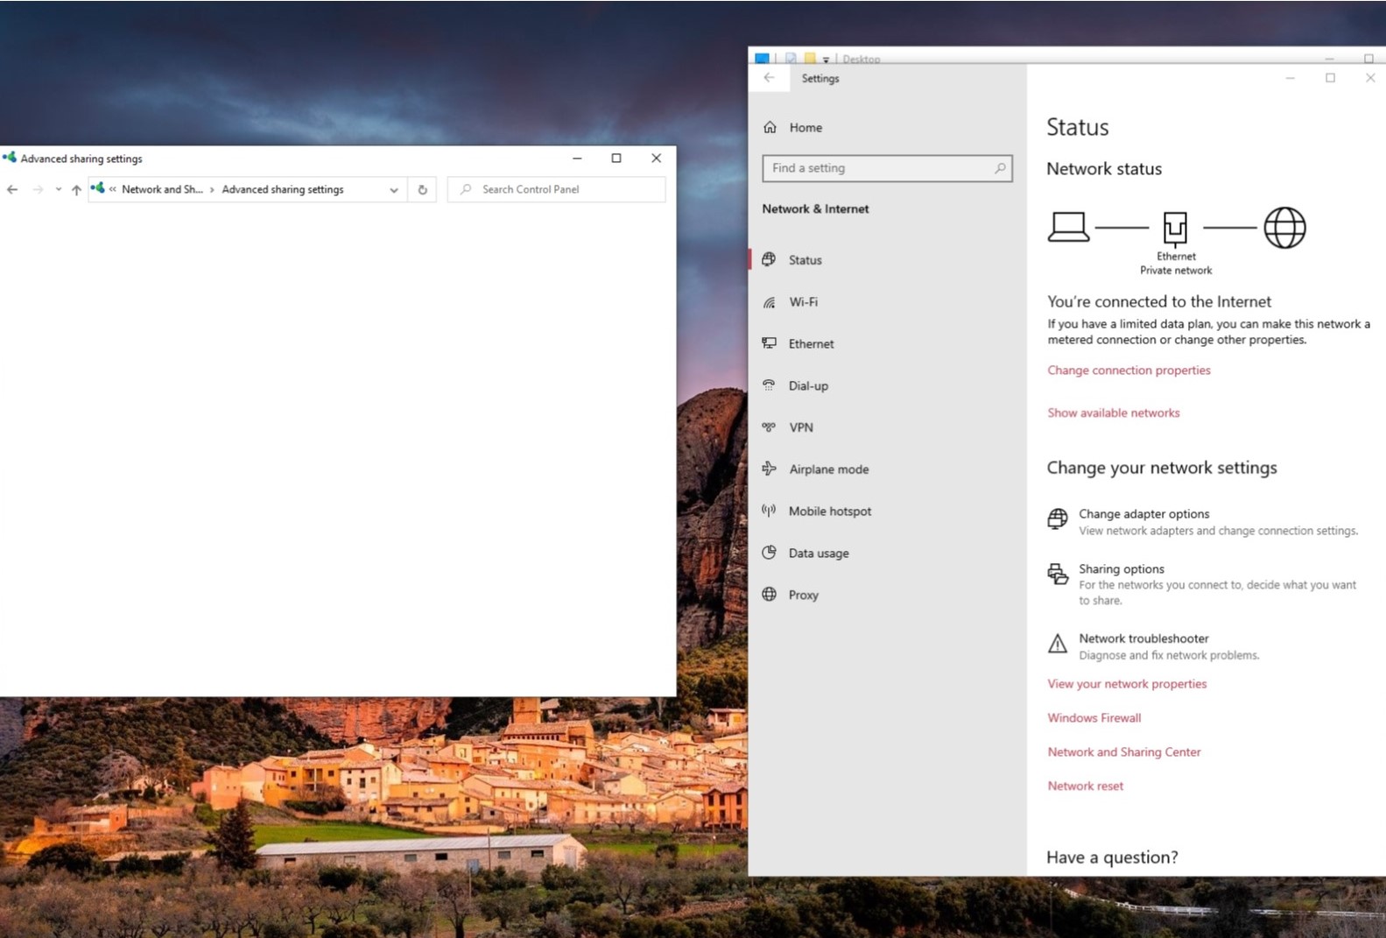The image size is (1386, 938).
Task: Click the Airplane mode icon
Action: pyautogui.click(x=769, y=469)
